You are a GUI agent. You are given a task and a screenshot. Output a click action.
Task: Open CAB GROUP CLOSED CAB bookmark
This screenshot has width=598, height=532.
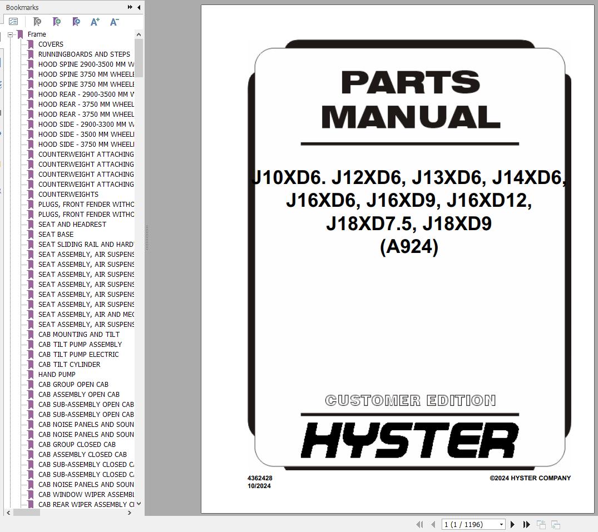[x=77, y=444]
